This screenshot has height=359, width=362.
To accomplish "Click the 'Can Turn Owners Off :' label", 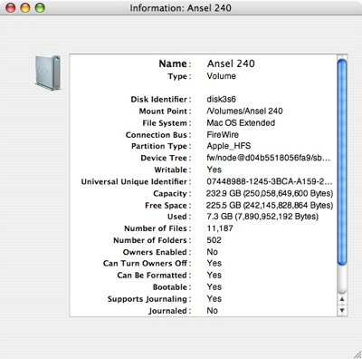I will (148, 263).
